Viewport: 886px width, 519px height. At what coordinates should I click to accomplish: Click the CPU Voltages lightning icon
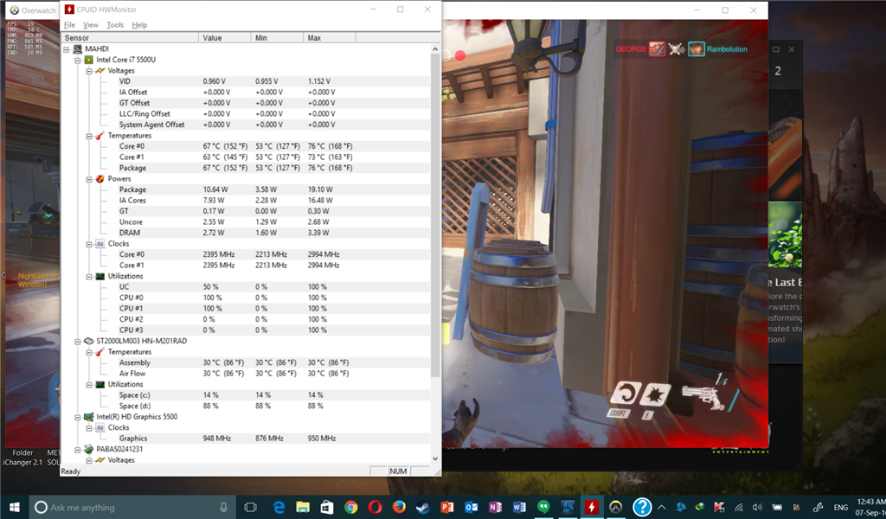tap(100, 71)
